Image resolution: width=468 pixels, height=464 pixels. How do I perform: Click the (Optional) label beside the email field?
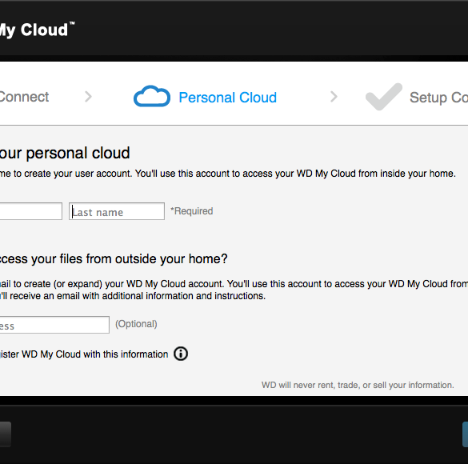tap(137, 324)
